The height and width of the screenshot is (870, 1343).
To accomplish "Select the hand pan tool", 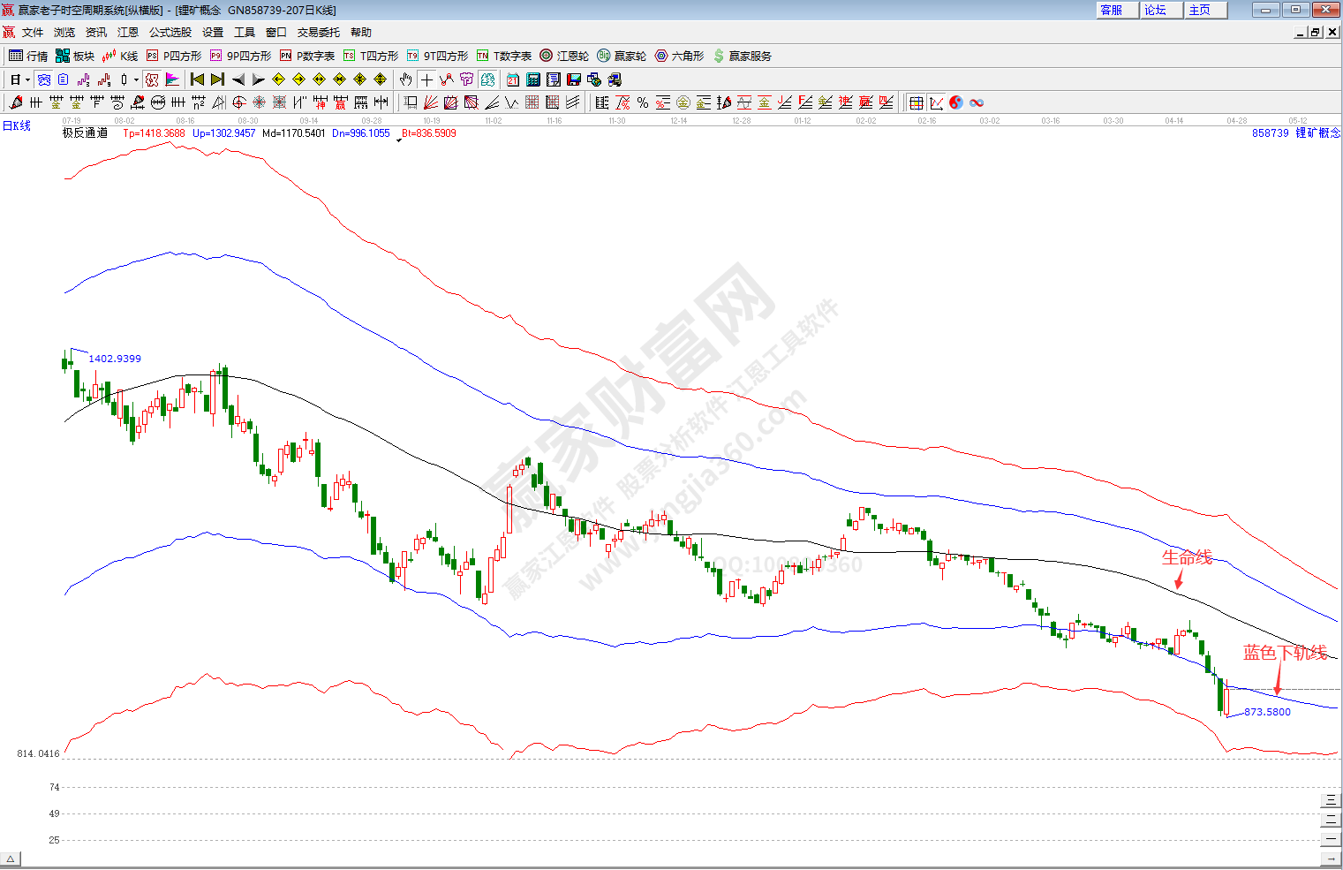I will click(x=405, y=79).
